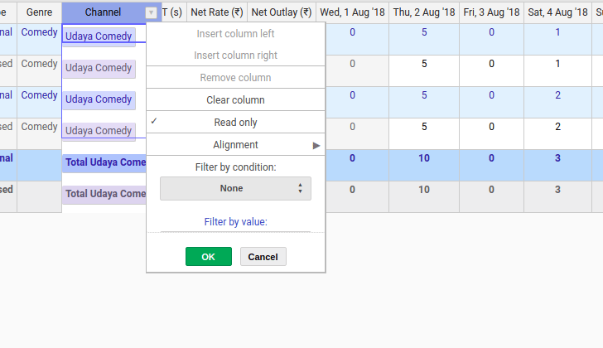
Task: Dismiss the menu with Cancel button
Action: 263,257
